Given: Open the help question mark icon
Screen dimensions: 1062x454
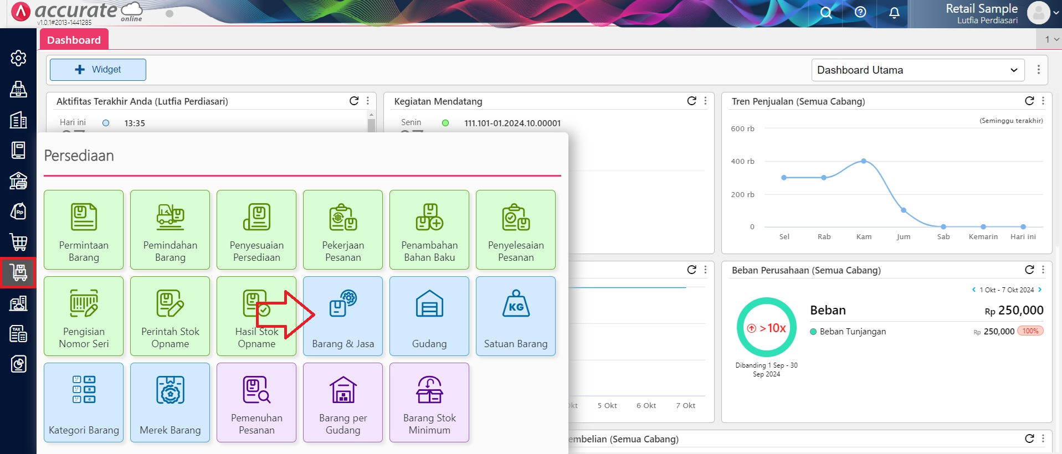Looking at the screenshot, I should [860, 12].
